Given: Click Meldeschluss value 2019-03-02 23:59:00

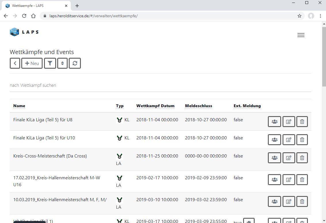Looking at the screenshot, I should (x=206, y=200).
